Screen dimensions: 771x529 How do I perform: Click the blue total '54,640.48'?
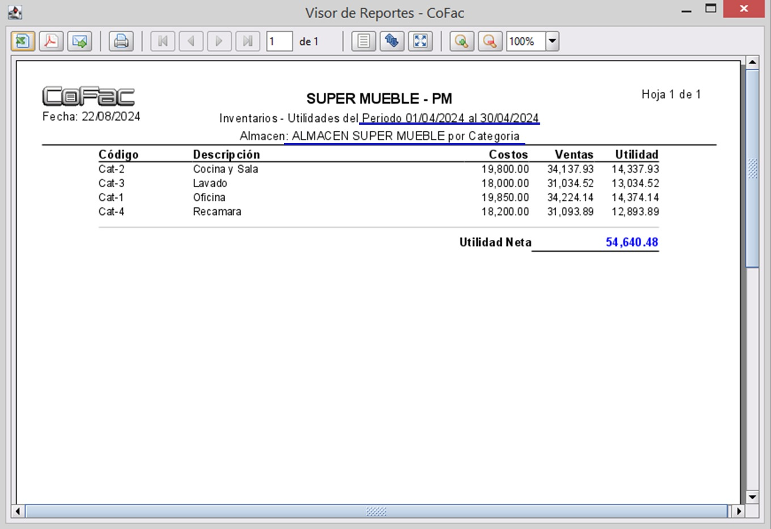pos(632,242)
